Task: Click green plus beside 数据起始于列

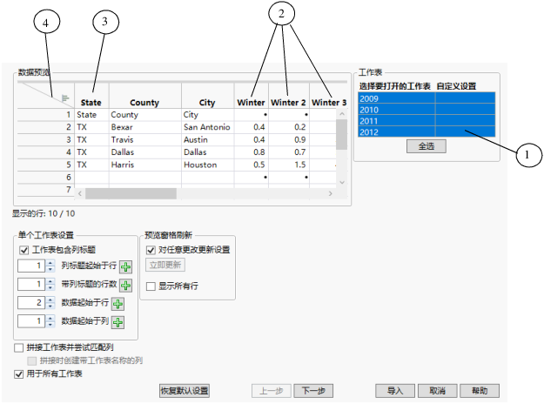Action: 118,322
